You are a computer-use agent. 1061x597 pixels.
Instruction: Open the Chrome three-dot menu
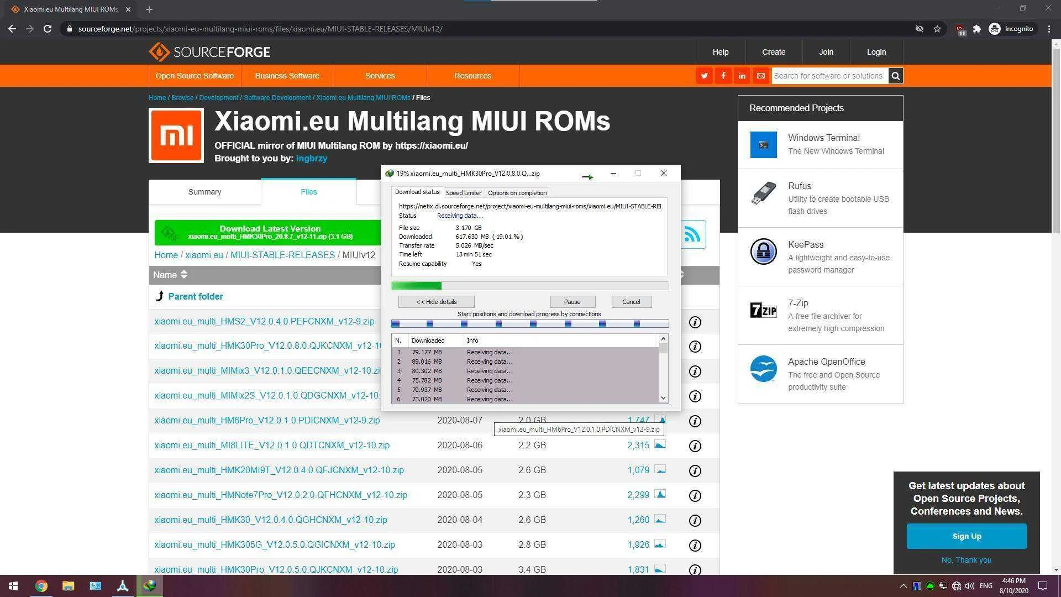click(1049, 29)
